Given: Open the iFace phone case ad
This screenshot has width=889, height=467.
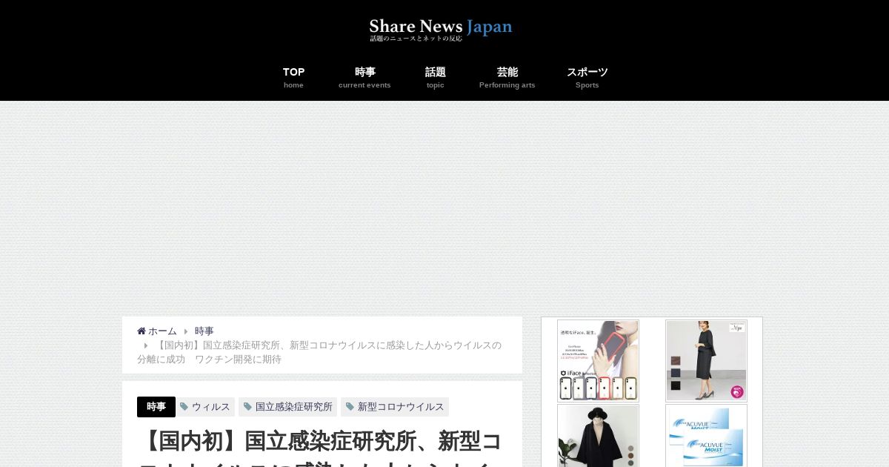Looking at the screenshot, I should point(598,361).
